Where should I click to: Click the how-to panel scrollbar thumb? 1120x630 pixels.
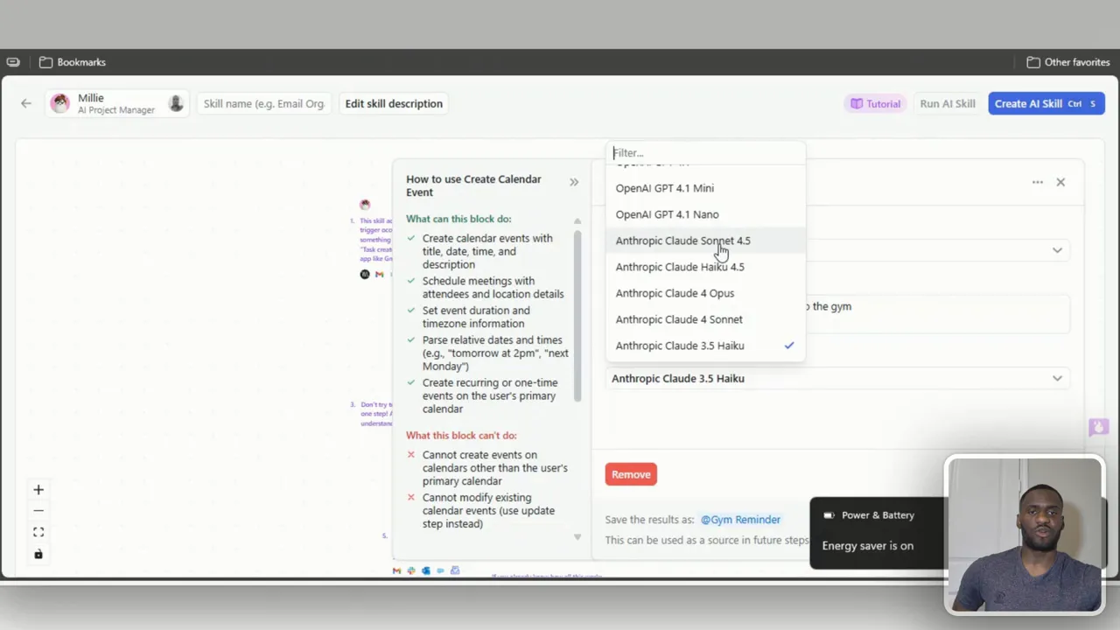pyautogui.click(x=577, y=316)
